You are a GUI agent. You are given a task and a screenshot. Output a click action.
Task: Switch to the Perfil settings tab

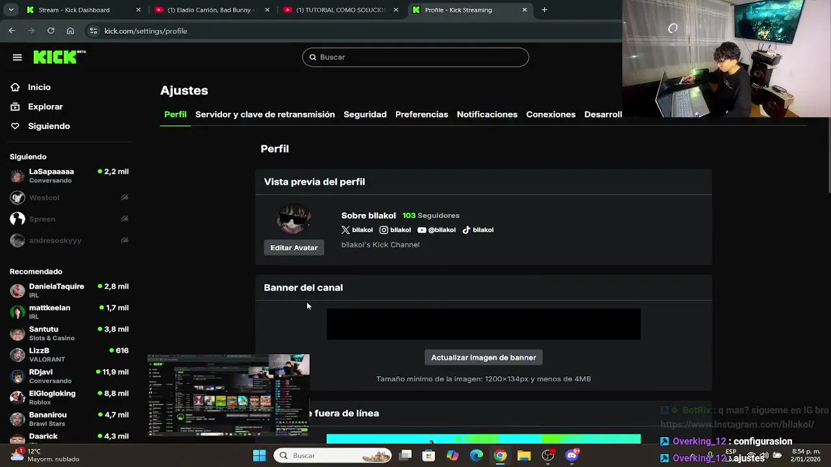pyautogui.click(x=175, y=114)
